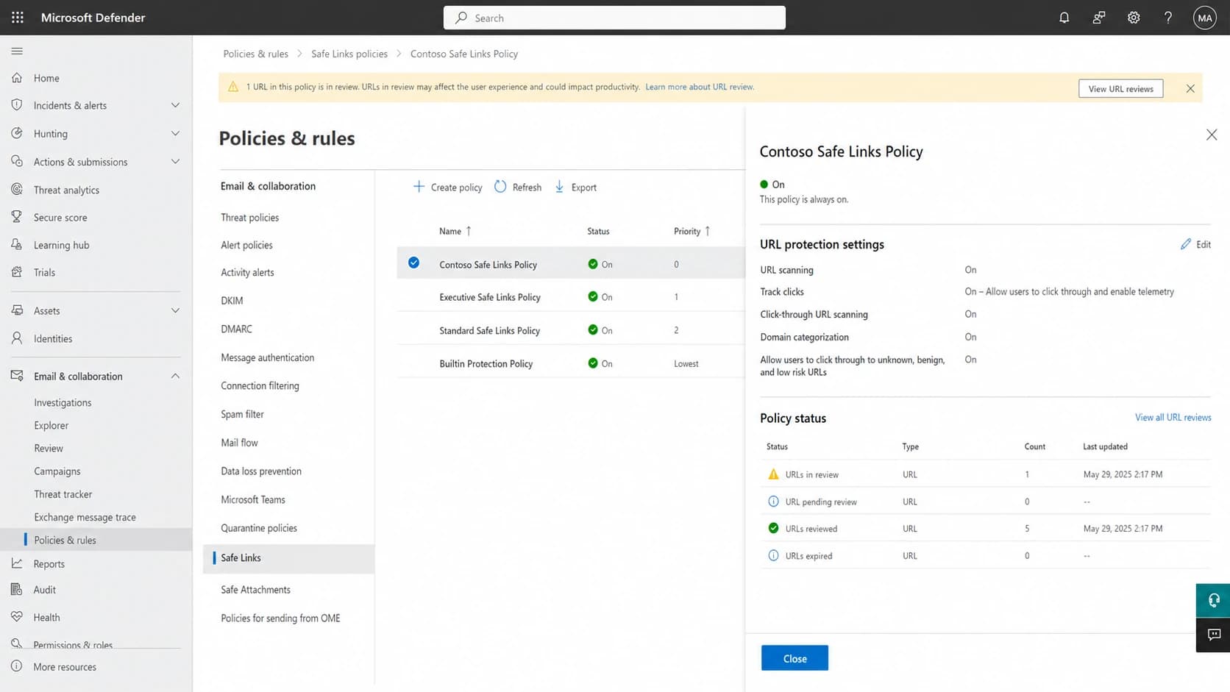
Task: Expand Actions & submissions chevron
Action: coord(175,161)
